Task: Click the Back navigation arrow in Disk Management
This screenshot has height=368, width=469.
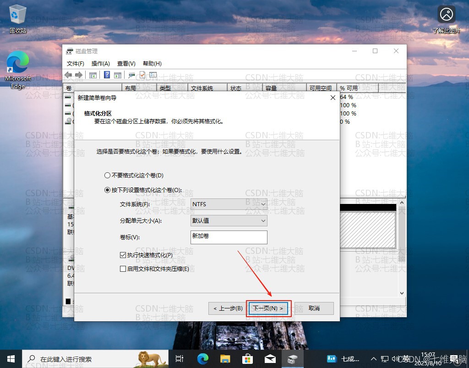Action: pos(68,75)
